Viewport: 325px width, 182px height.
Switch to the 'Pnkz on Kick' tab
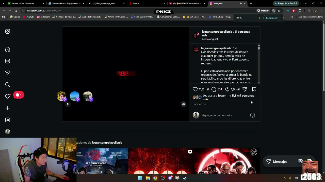tap(66, 4)
